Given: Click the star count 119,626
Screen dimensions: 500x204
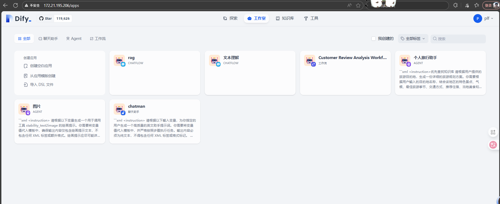Looking at the screenshot, I should [63, 18].
